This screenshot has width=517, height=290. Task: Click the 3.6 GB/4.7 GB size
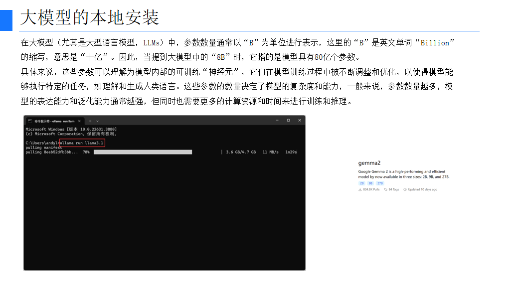point(241,152)
